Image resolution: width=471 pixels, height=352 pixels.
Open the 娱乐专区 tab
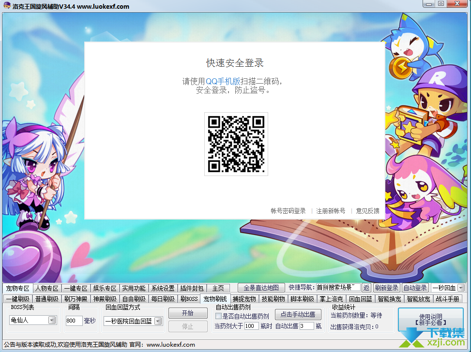(x=105, y=288)
